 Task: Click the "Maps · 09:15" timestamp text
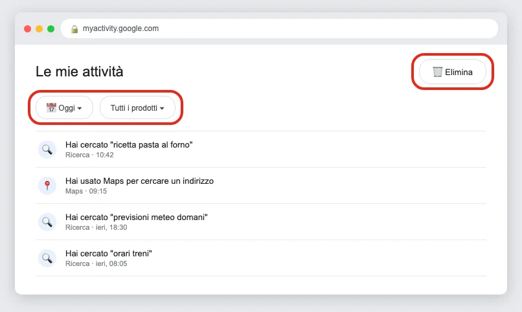86,191
